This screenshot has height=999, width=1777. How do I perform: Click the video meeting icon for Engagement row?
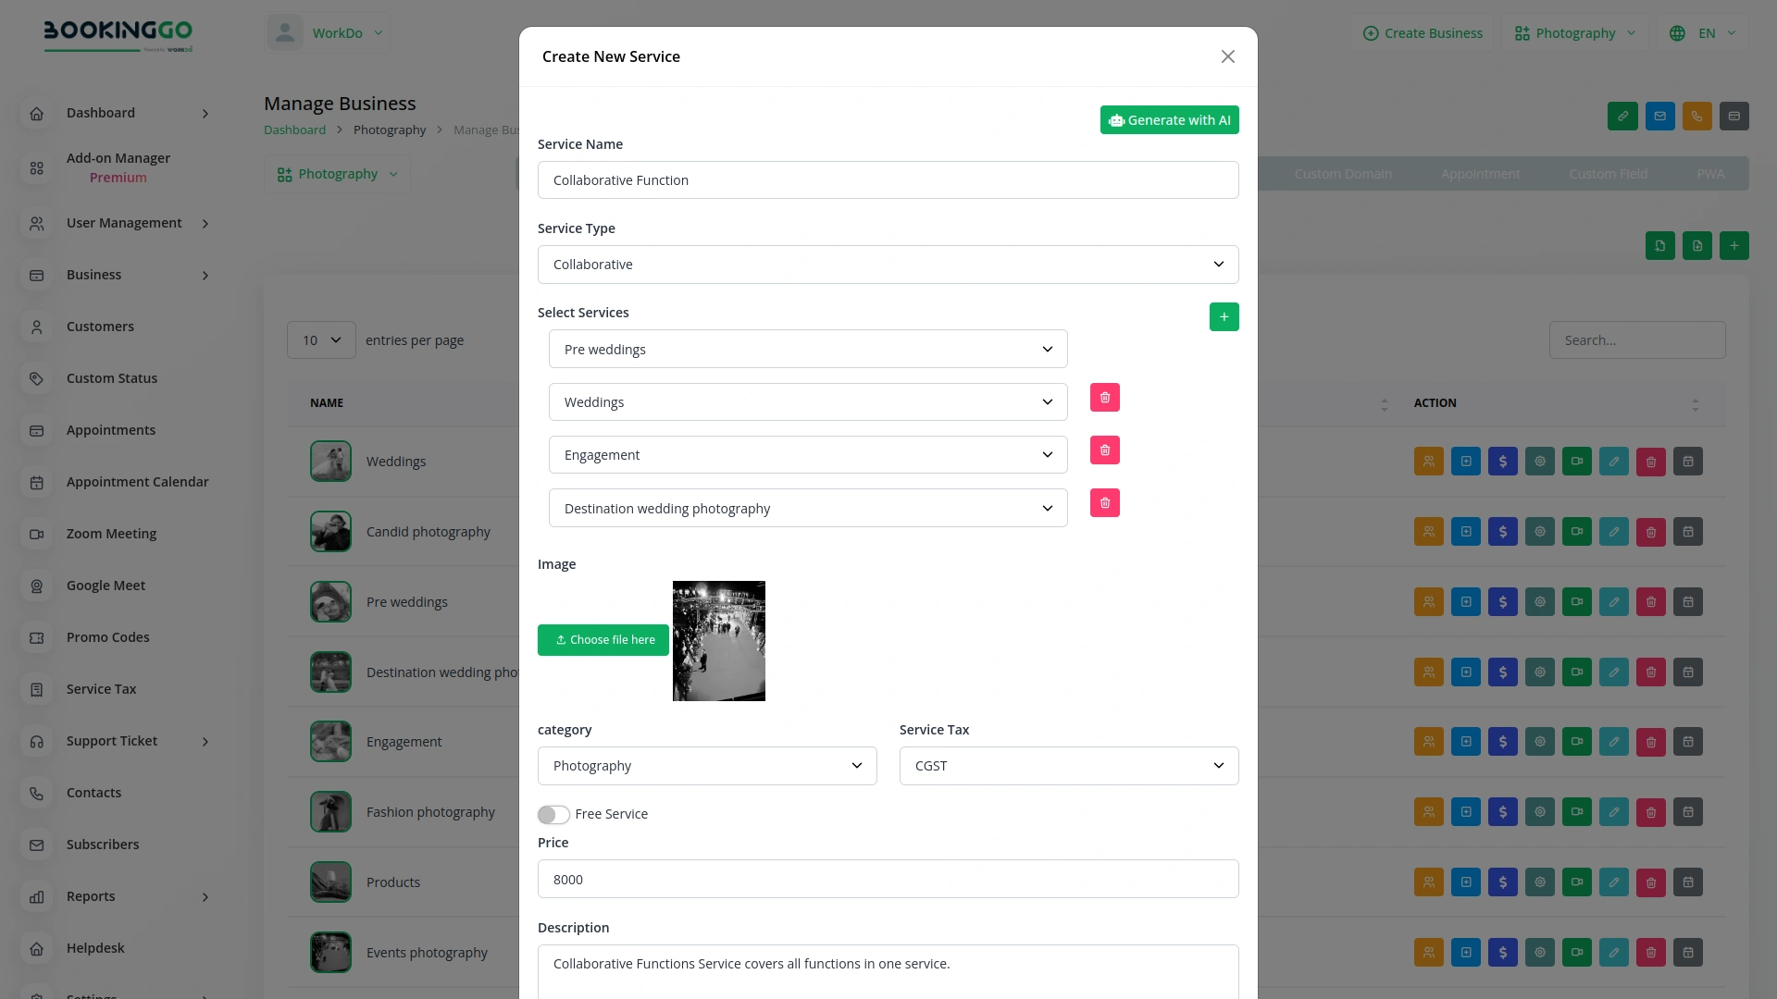click(x=1576, y=741)
